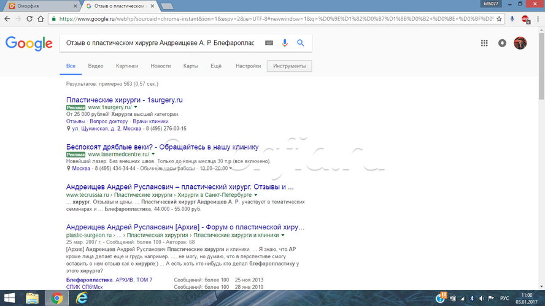
Task: Open the Action Center flag icon
Action: [x=491, y=299]
